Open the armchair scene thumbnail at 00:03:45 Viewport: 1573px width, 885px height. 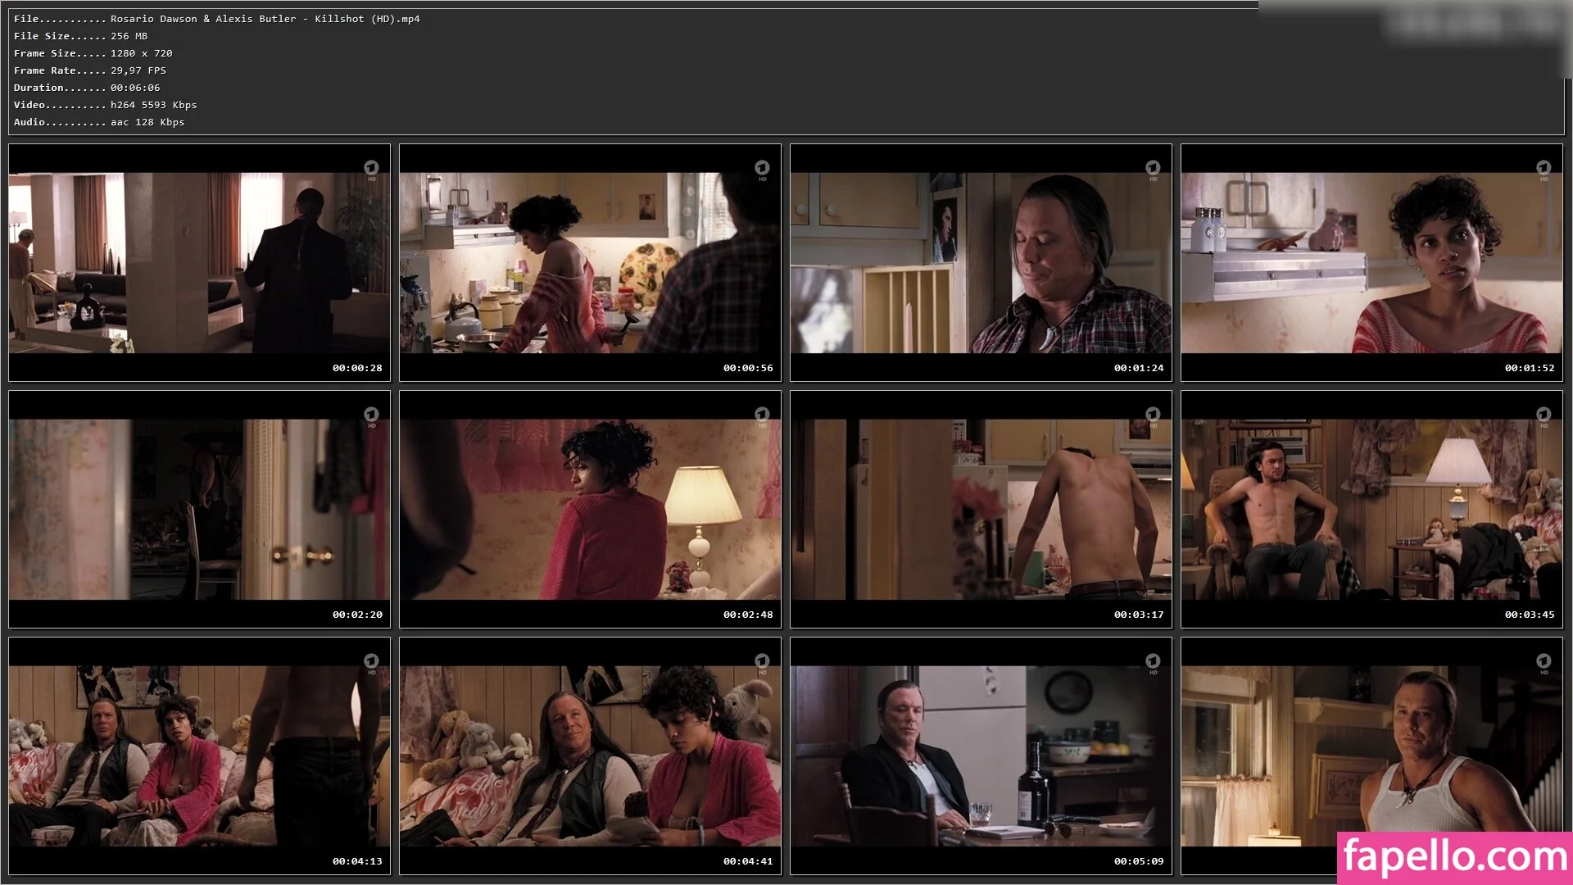click(x=1371, y=509)
